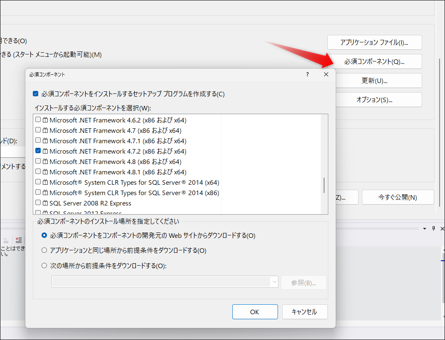The height and width of the screenshot is (340, 445).
Task: Check SQL Server CLR Types 2014 (x64) checkbox
Action: tap(38, 182)
